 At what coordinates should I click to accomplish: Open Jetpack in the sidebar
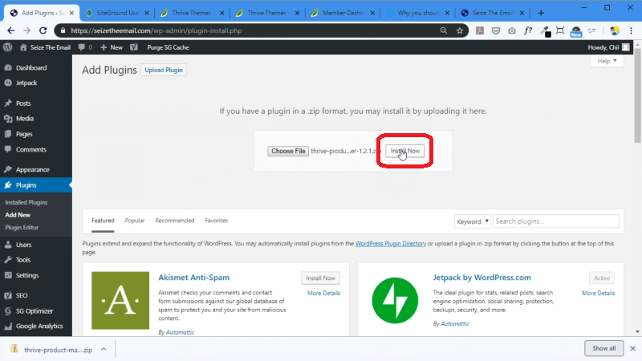pos(26,83)
